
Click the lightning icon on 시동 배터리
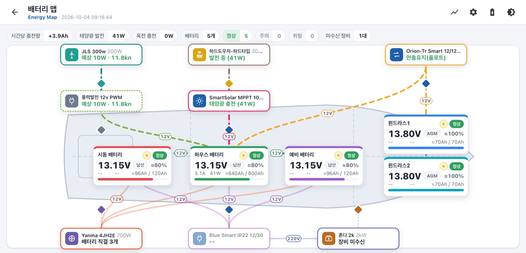(147, 155)
